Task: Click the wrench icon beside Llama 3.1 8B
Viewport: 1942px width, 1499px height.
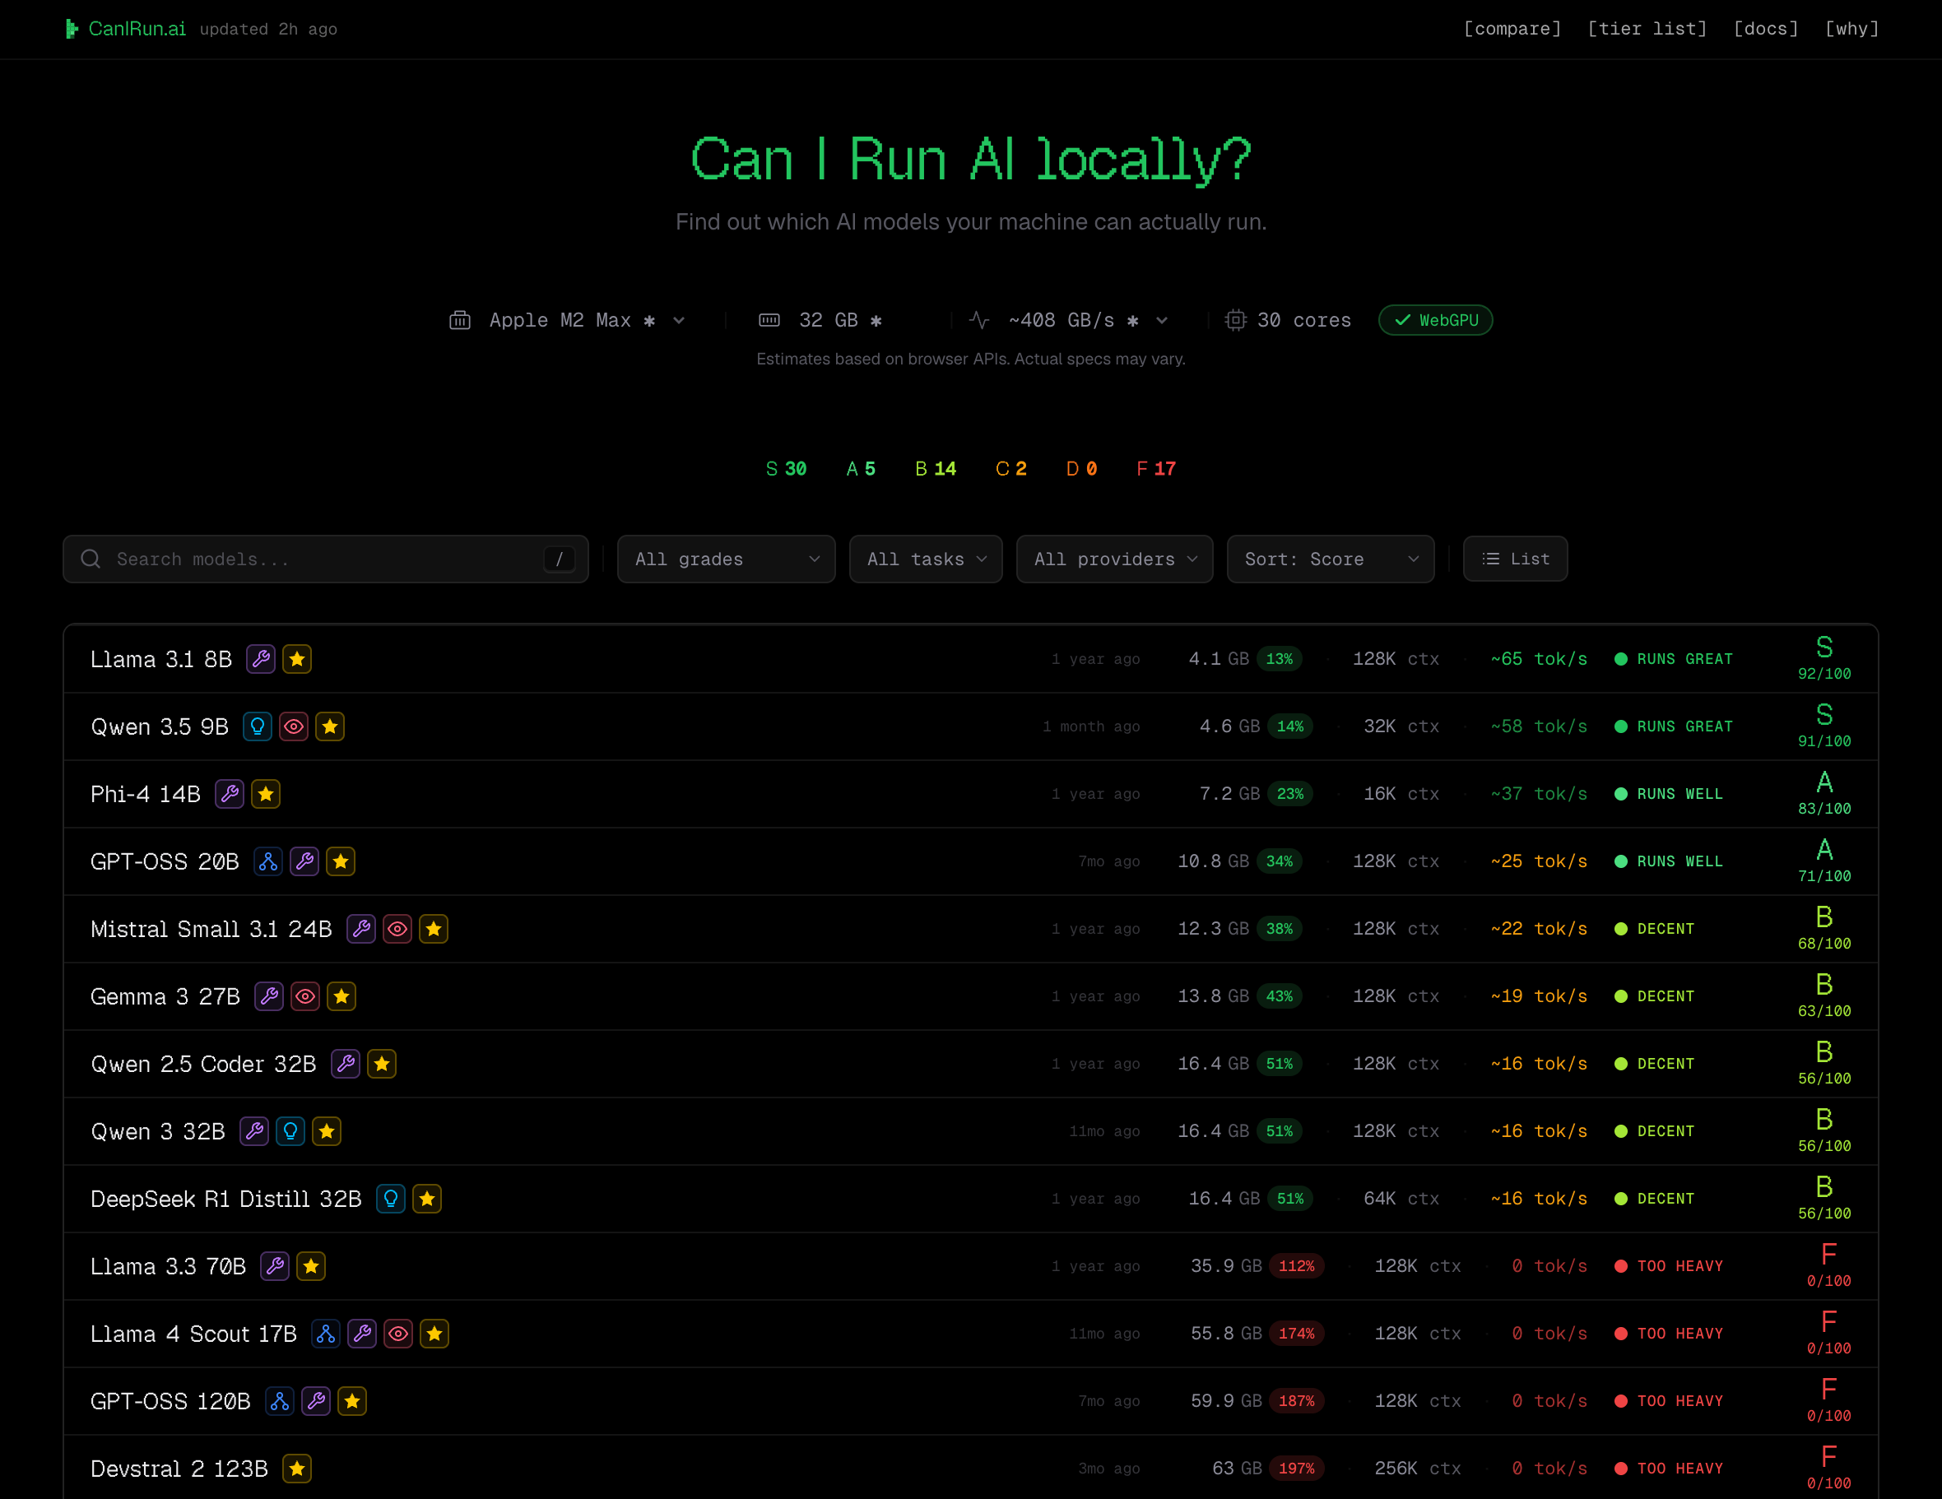Action: coord(261,659)
